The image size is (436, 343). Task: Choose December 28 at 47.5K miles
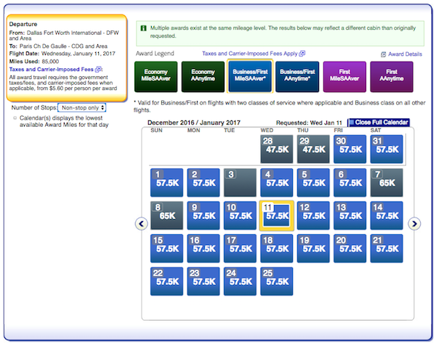[277, 149]
